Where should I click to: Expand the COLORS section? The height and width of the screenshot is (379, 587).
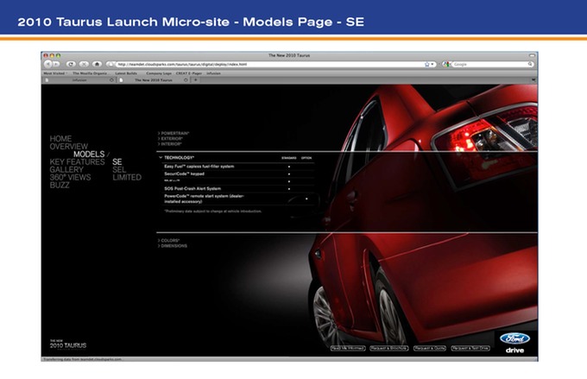169,240
